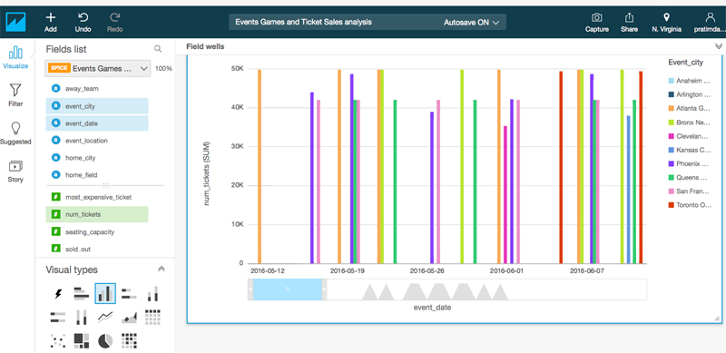The width and height of the screenshot is (726, 353).
Task: Click the fields list divider grip
Action: point(105,185)
